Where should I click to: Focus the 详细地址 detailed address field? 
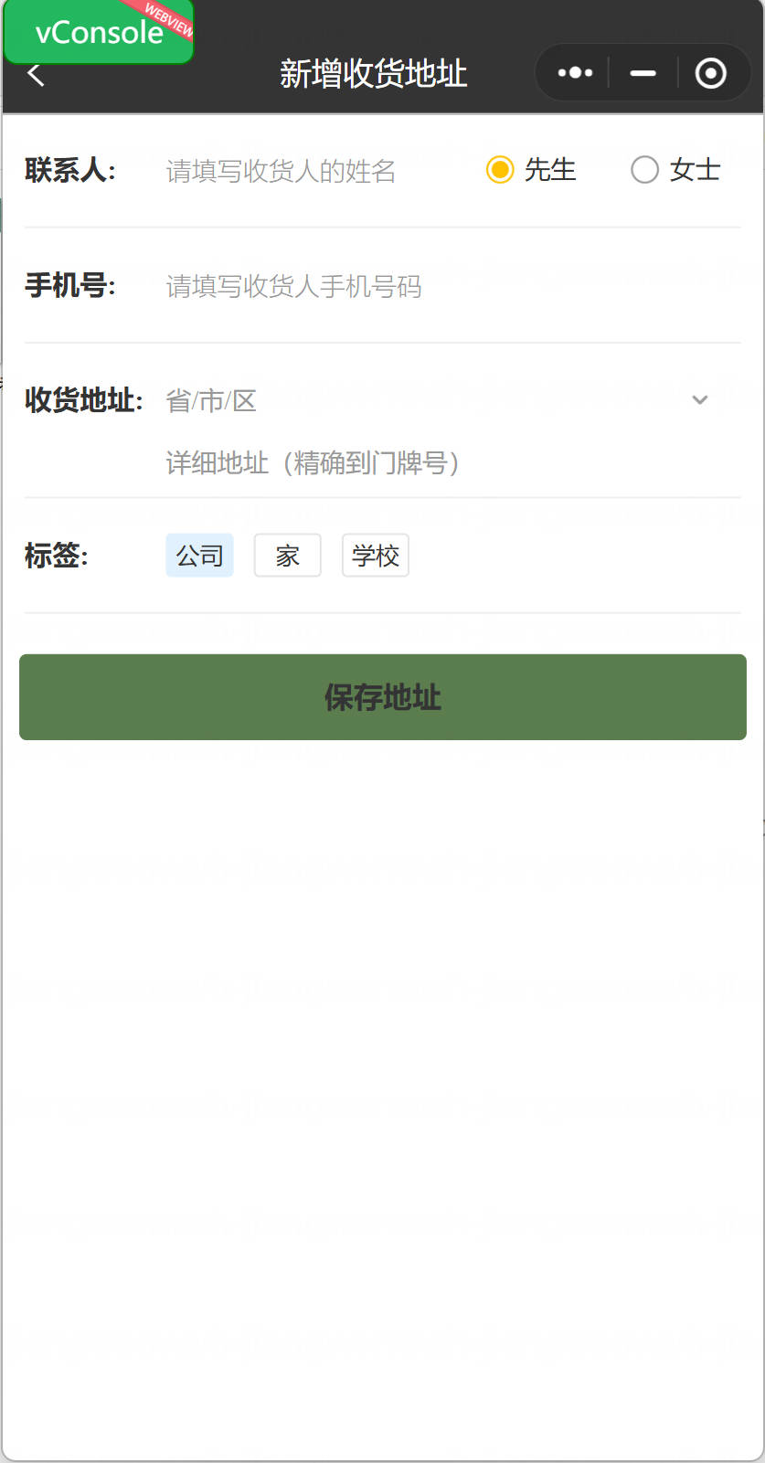[x=452, y=463]
